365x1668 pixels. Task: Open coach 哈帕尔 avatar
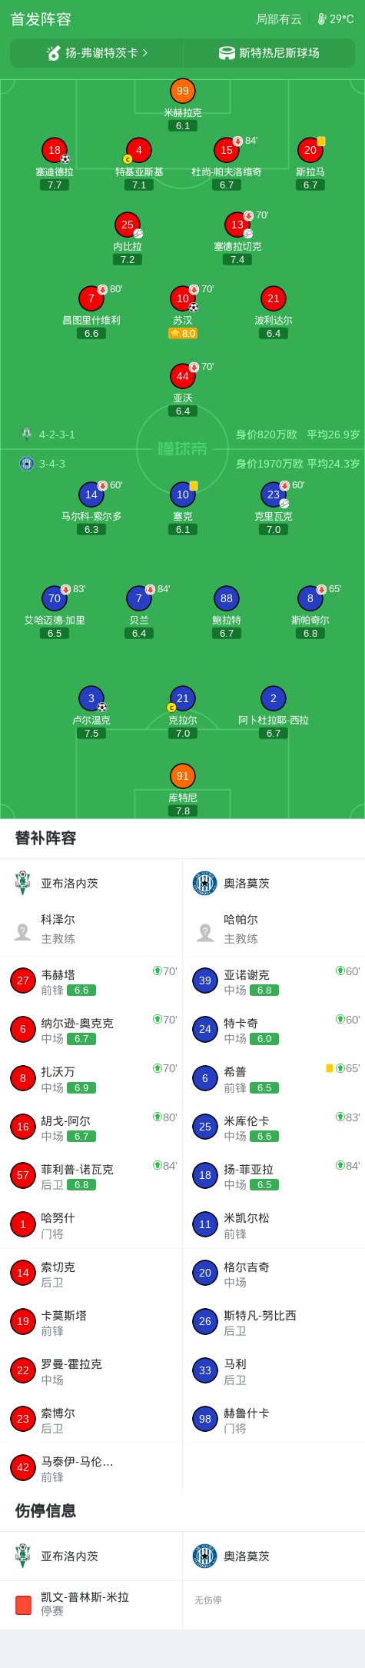(x=205, y=932)
